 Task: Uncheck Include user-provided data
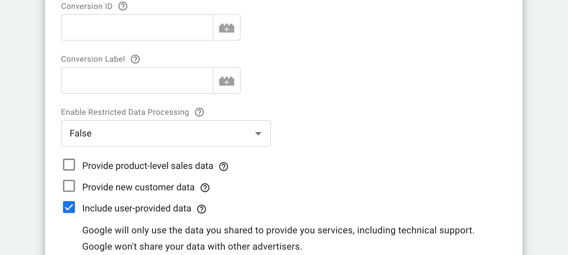[x=69, y=207]
